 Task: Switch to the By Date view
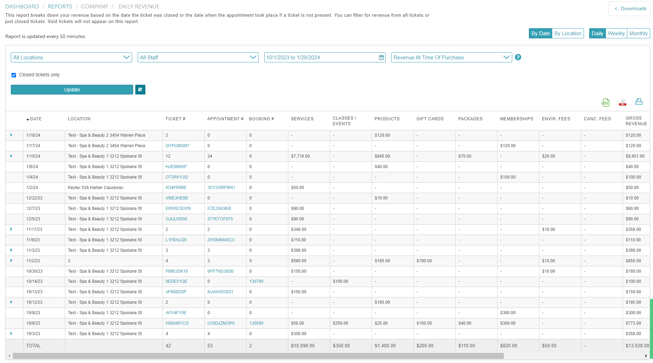(x=540, y=33)
